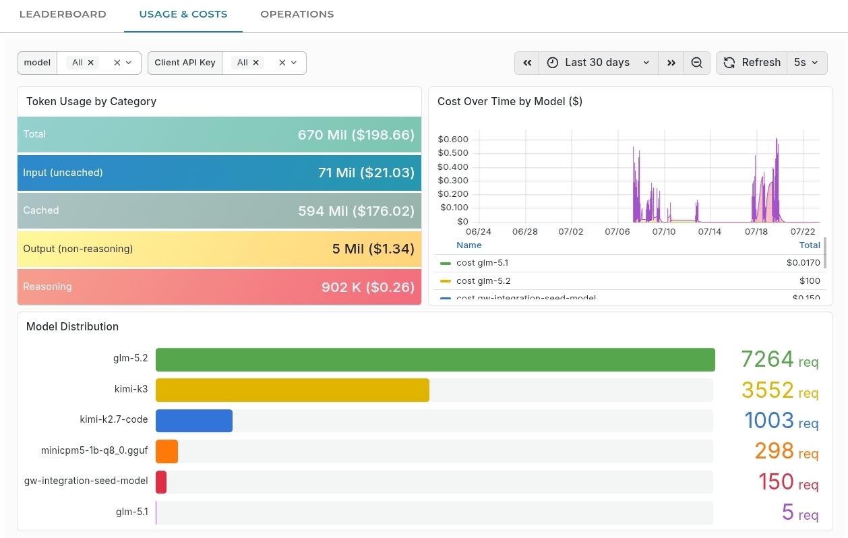
Task: Click the $0.0170 total for glm-5.1
Action: pos(803,263)
